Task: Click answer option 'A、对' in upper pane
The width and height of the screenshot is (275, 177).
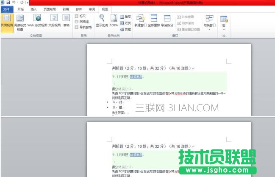Action: [118, 102]
